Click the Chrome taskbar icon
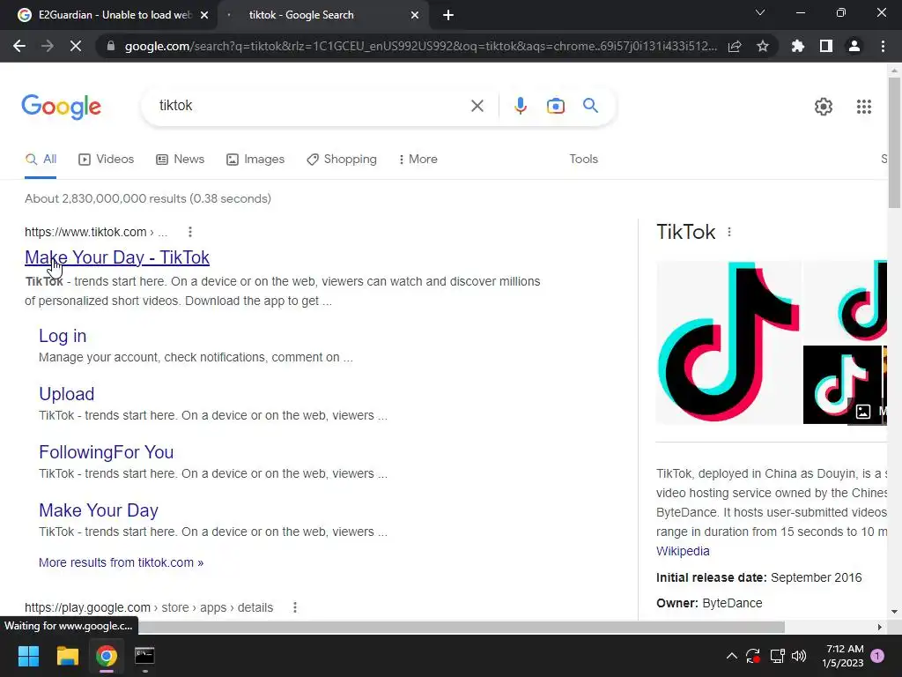The width and height of the screenshot is (902, 677). pyautogui.click(x=107, y=656)
